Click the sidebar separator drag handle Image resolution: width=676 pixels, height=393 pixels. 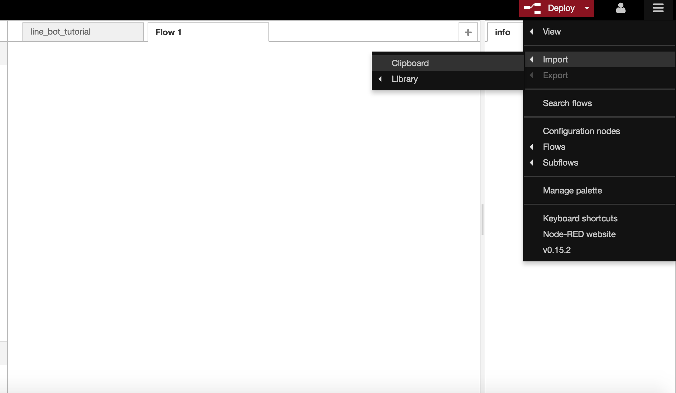(483, 220)
